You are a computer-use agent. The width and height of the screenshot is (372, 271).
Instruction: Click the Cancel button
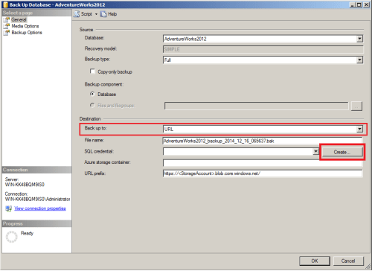point(348,261)
